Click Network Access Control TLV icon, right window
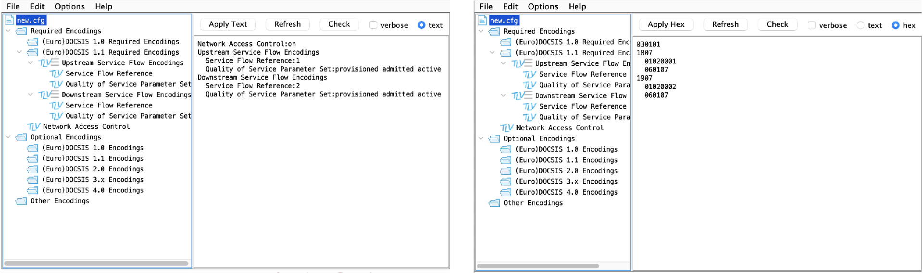 tap(507, 128)
